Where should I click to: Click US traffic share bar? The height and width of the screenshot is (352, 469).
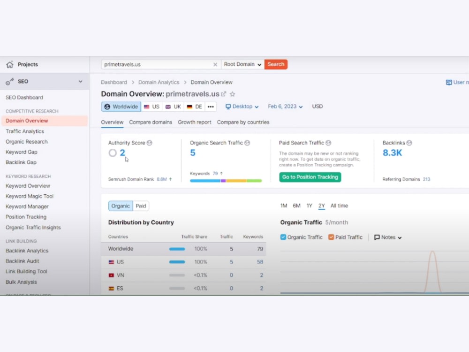click(x=177, y=262)
